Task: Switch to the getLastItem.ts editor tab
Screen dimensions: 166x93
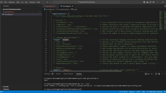Action: (50, 6)
